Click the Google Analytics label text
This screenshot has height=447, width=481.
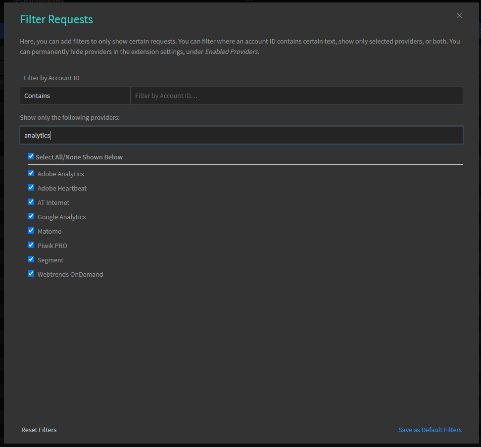[62, 217]
